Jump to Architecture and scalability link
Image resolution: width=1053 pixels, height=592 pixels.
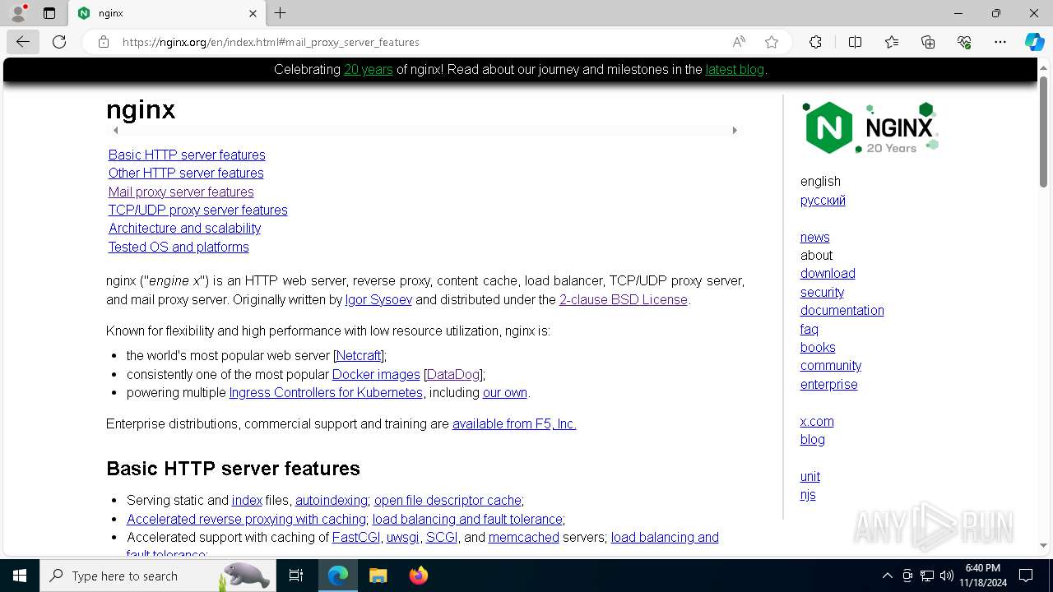184,228
